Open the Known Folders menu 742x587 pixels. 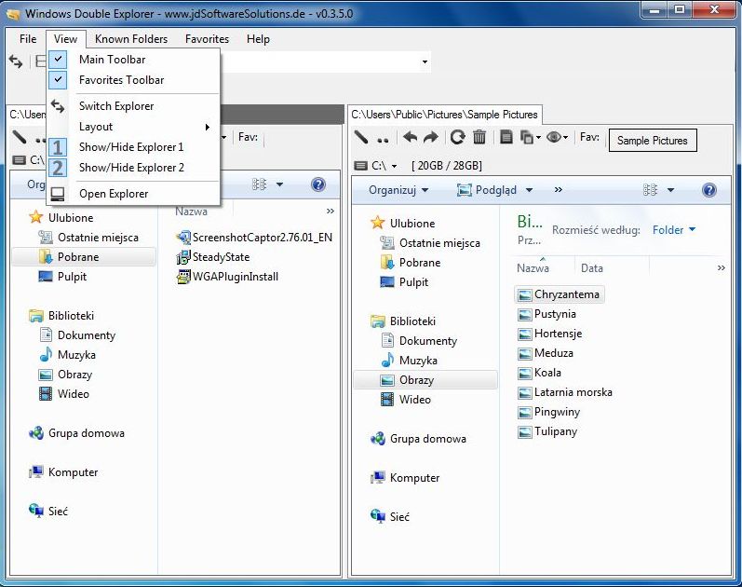[131, 39]
